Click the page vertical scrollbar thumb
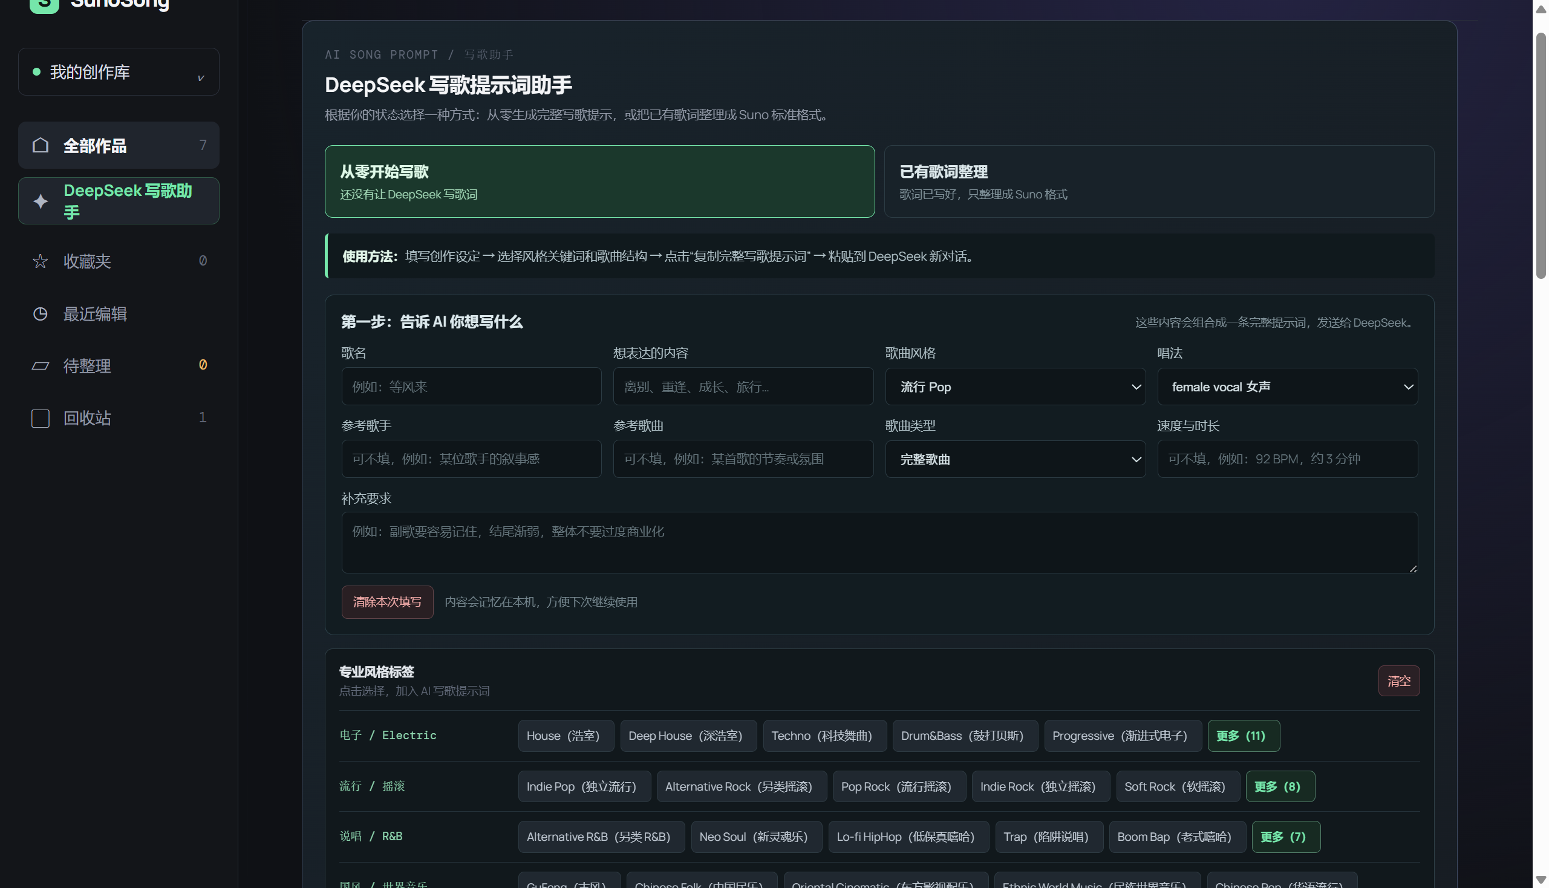The height and width of the screenshot is (888, 1549). pos(1542,155)
